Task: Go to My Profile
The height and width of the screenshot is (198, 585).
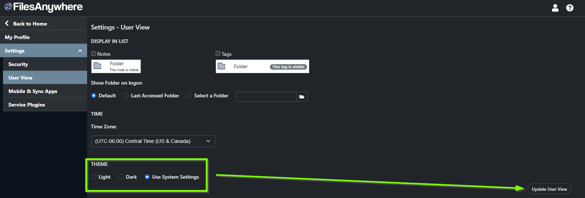Action: [x=44, y=37]
